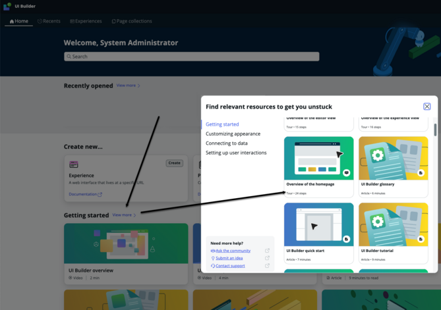Open the UI Builder overview video thumbnail

126,243
